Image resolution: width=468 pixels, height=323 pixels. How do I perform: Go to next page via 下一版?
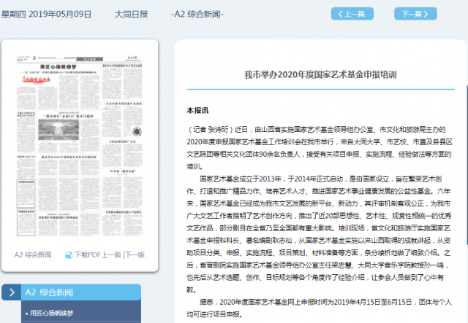tap(135, 255)
